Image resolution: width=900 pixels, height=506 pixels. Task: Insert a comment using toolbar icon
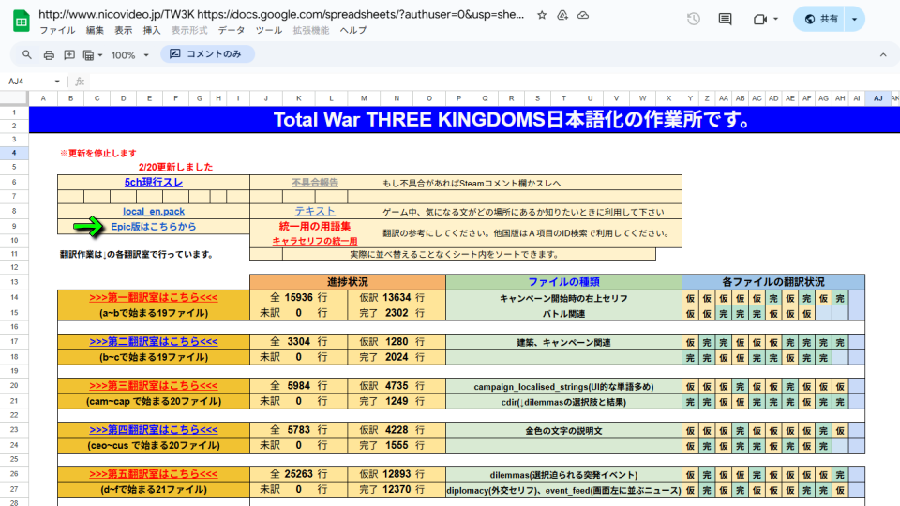click(69, 54)
